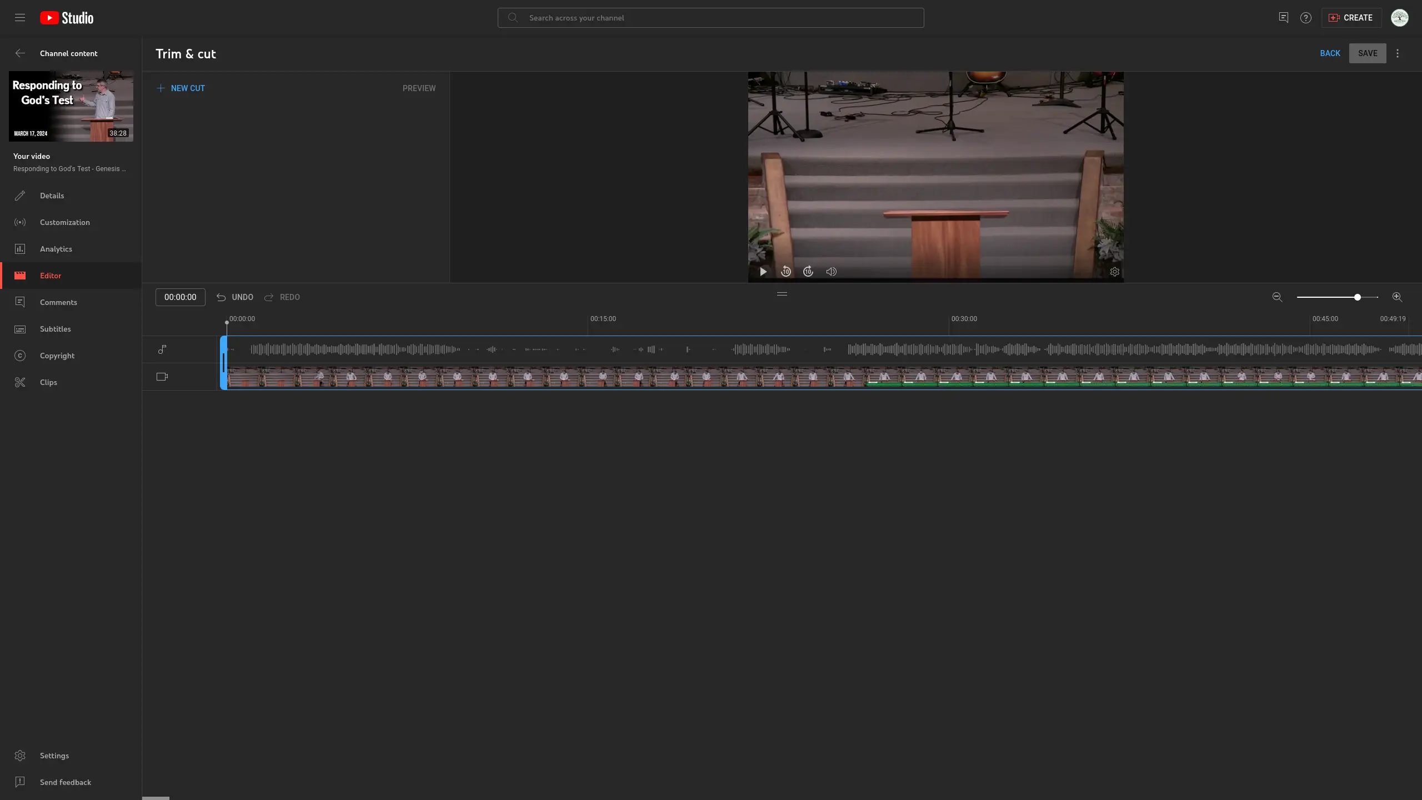This screenshot has height=800, width=1422.
Task: Rewind preview ten seconds
Action: pos(785,272)
